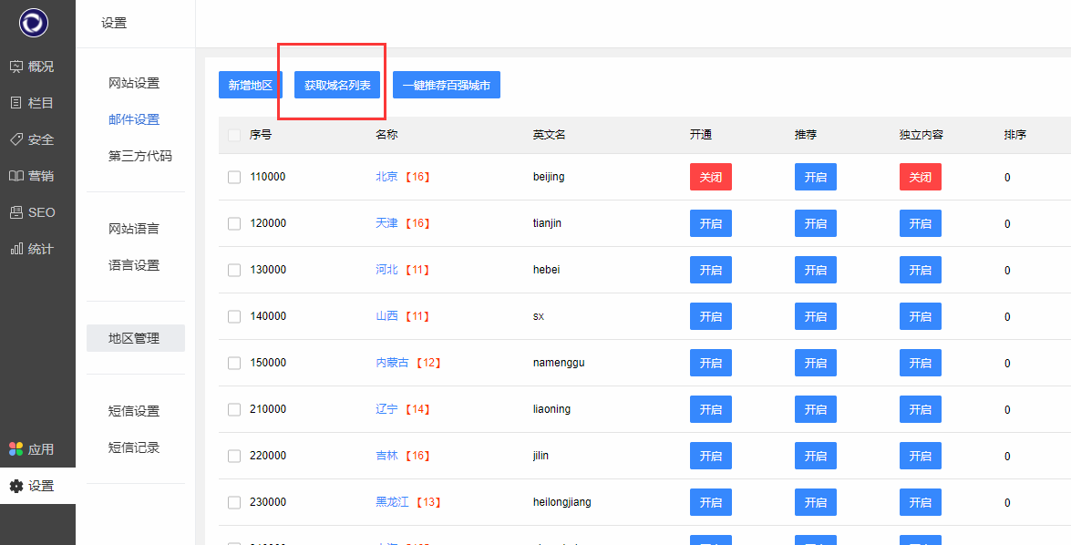
Task: Toggle 独立内容 button for 天津
Action: coord(920,223)
